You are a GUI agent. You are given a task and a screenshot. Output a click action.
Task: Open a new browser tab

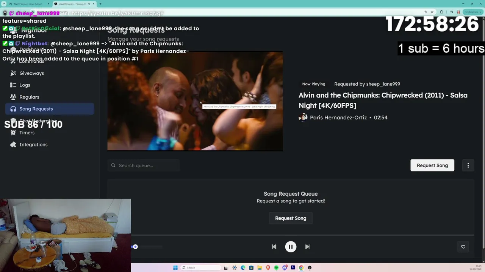[100, 4]
